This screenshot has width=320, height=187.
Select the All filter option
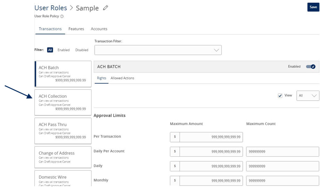(x=50, y=50)
